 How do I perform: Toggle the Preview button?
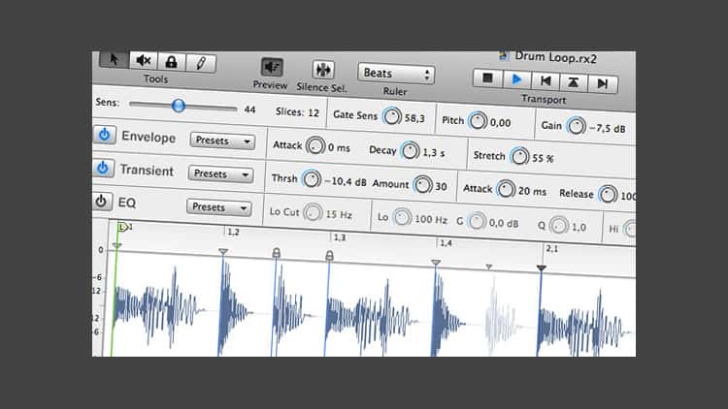coord(272,68)
